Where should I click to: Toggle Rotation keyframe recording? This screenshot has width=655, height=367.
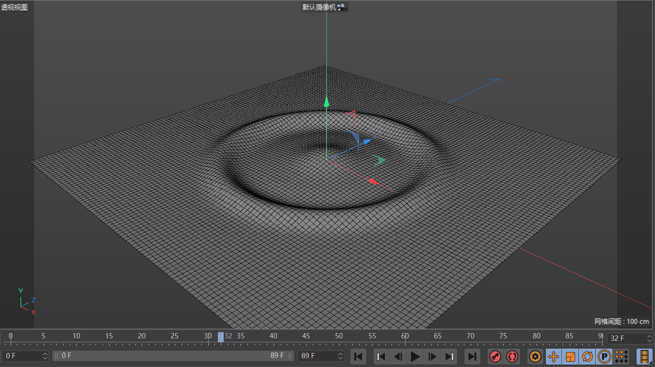pos(587,357)
